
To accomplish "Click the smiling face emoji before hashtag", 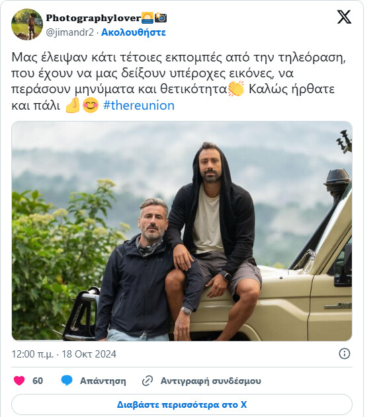I will tap(91, 105).
